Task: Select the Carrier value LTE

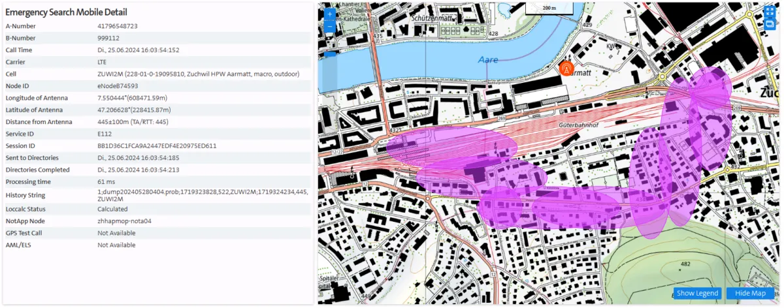Action: (x=103, y=62)
